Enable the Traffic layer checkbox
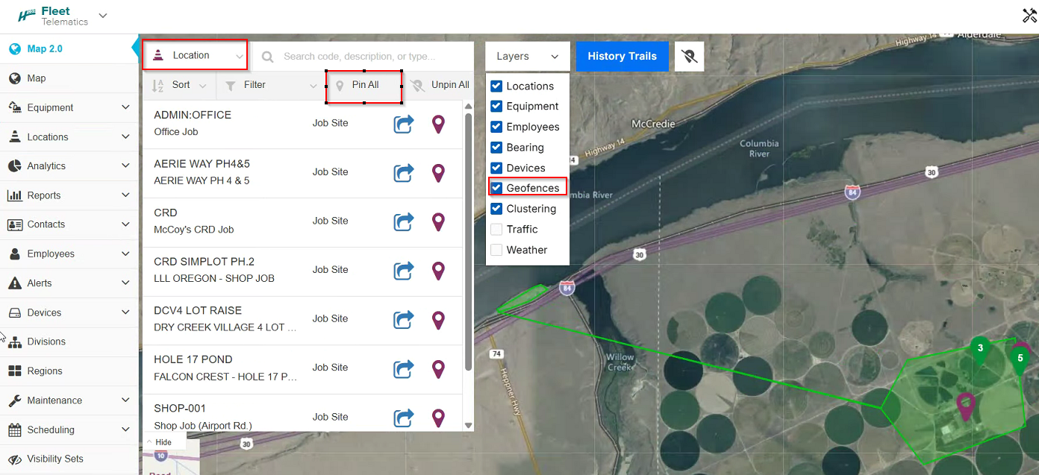This screenshot has width=1039, height=475. point(496,230)
